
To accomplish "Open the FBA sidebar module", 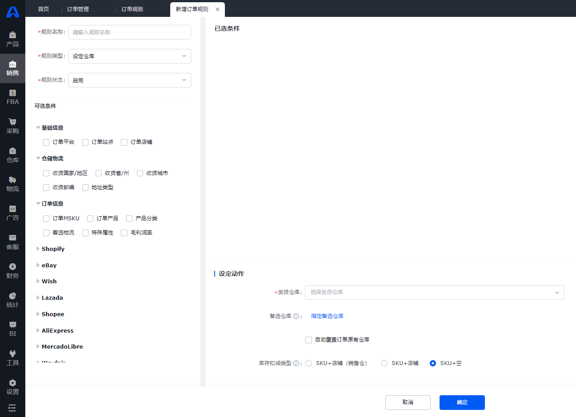I will (12, 97).
